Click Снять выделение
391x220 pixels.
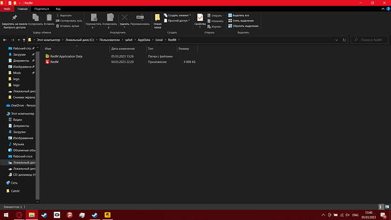241,21
